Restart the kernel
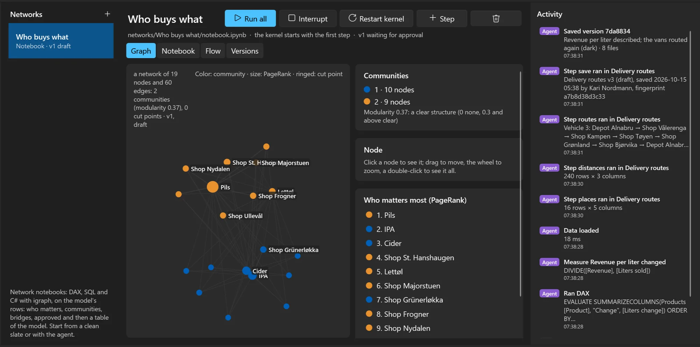This screenshot has width=700, height=347. point(376,19)
